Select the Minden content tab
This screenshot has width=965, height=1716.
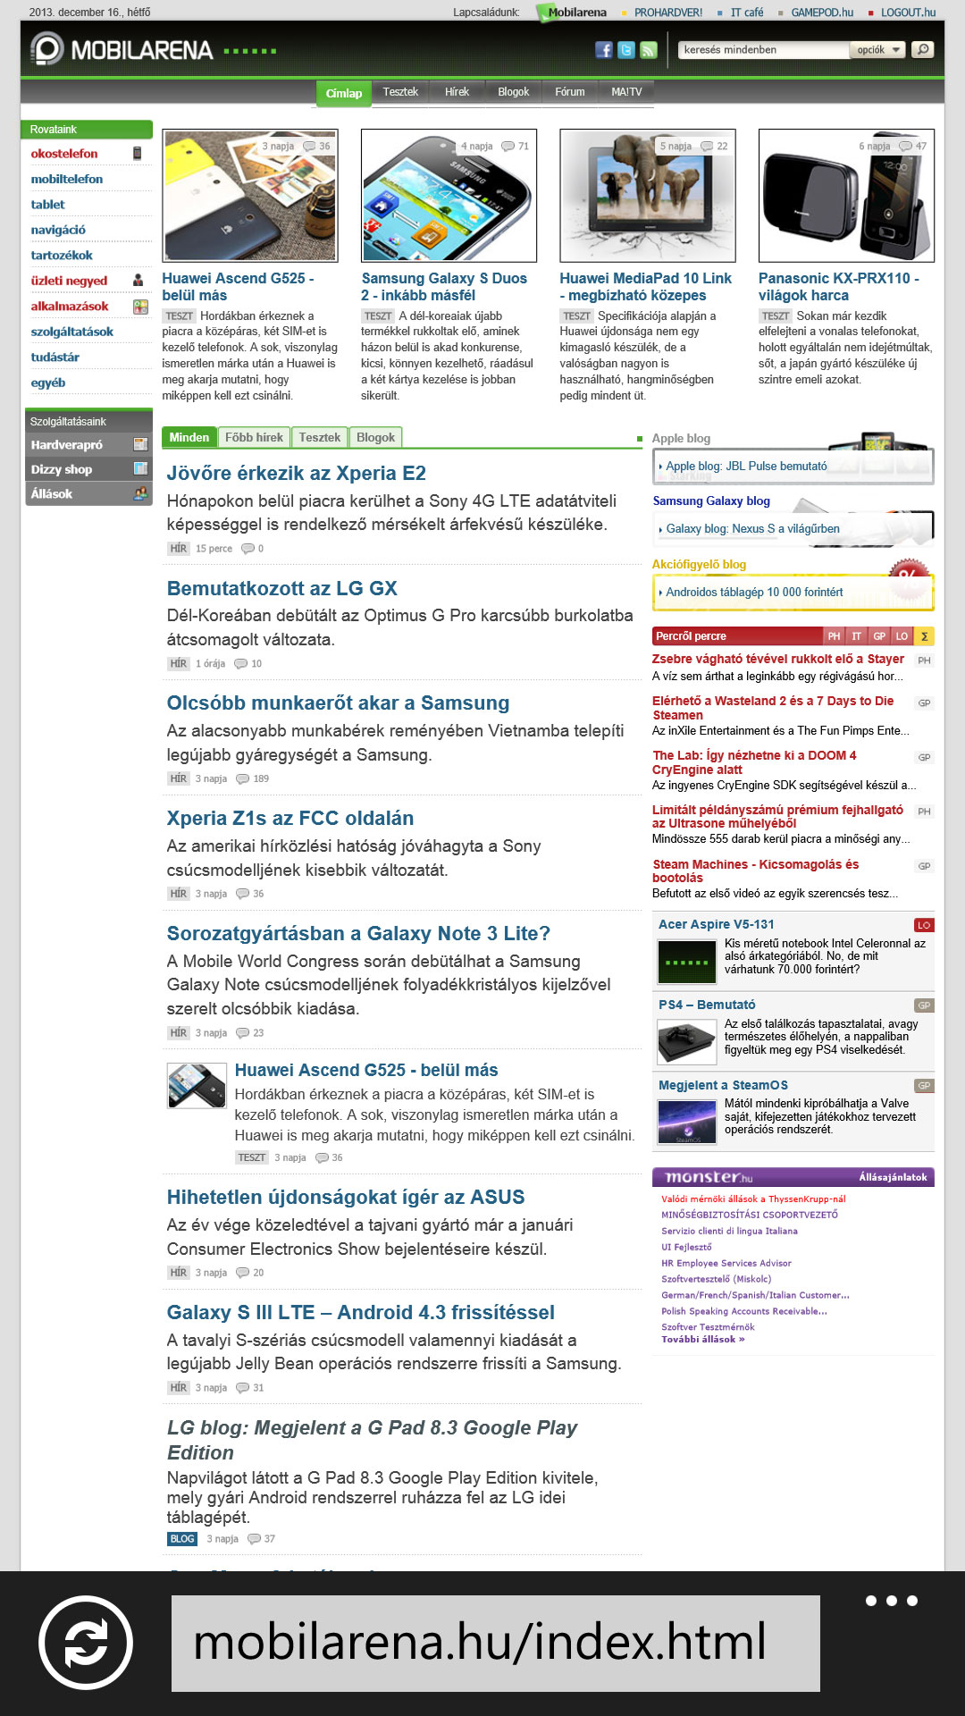[189, 437]
